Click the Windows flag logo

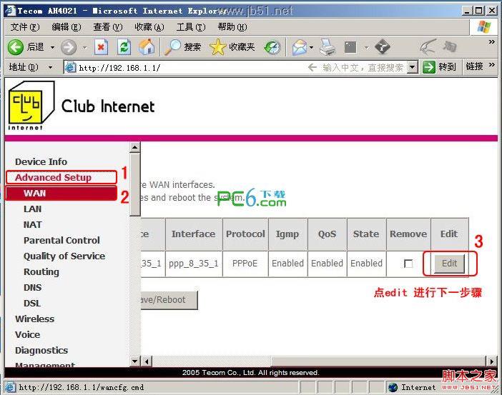[483, 27]
